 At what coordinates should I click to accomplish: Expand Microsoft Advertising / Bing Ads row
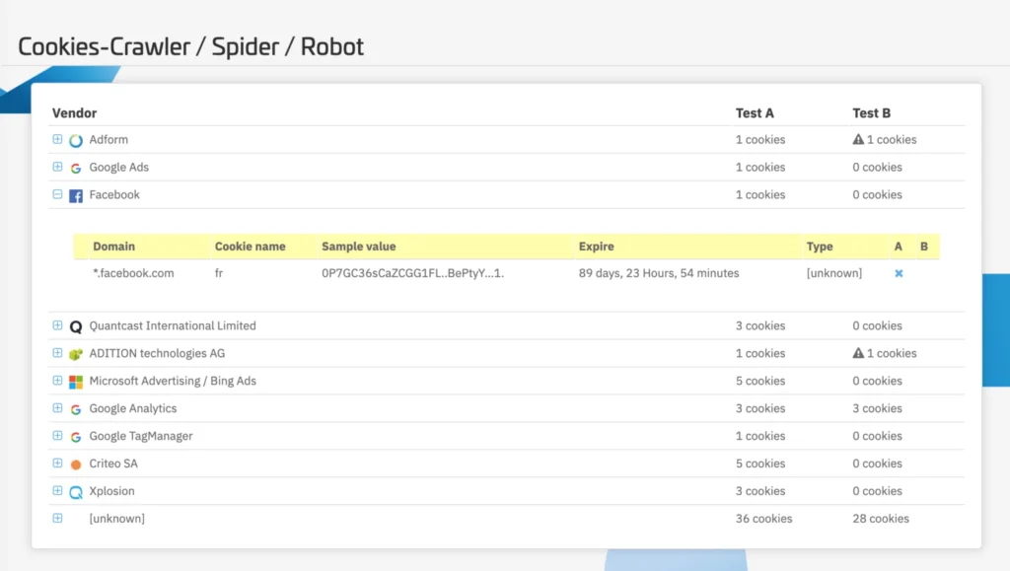tap(57, 381)
